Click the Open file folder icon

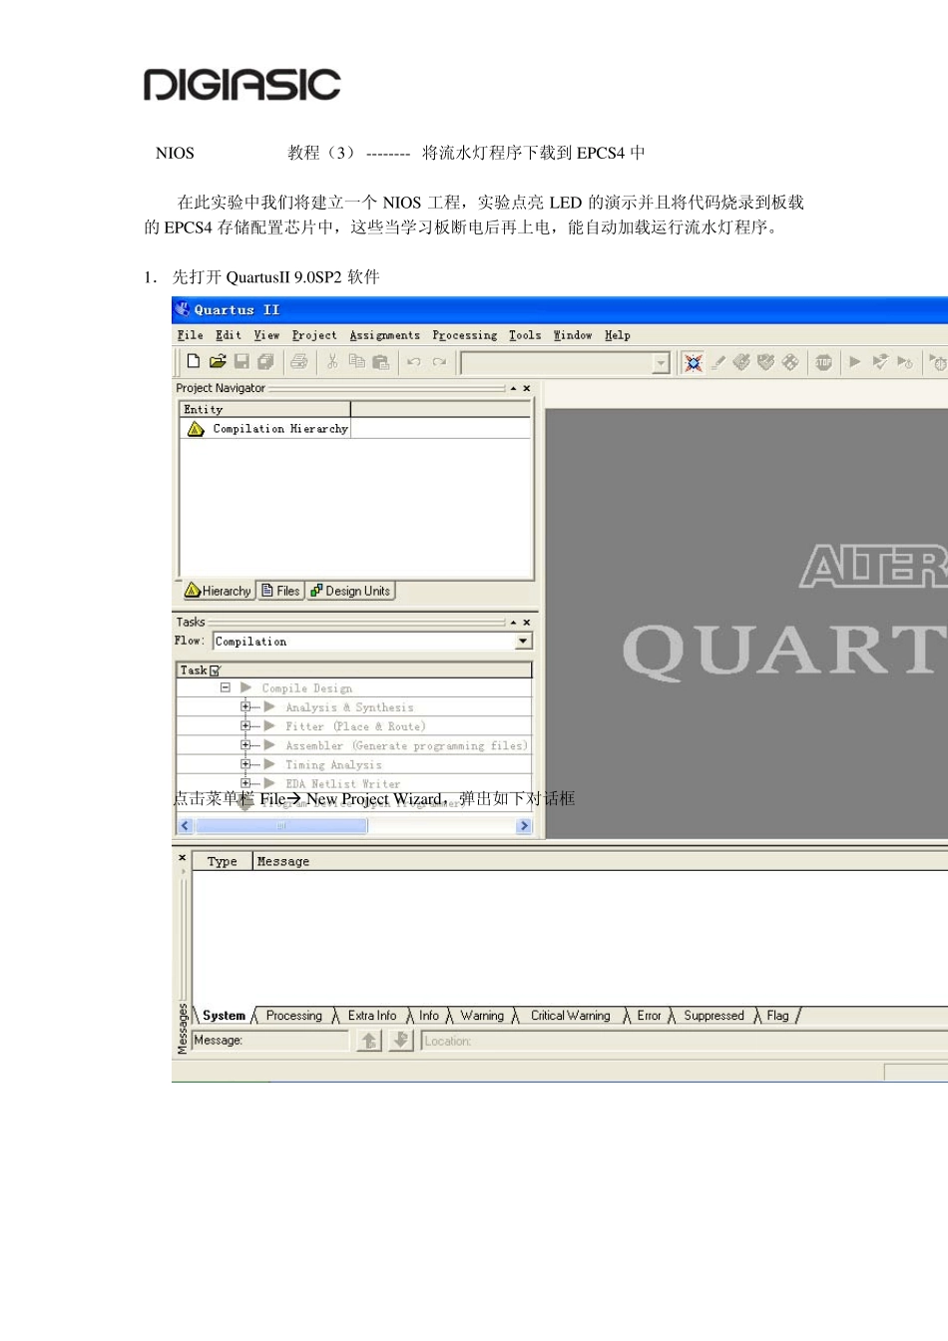(218, 361)
